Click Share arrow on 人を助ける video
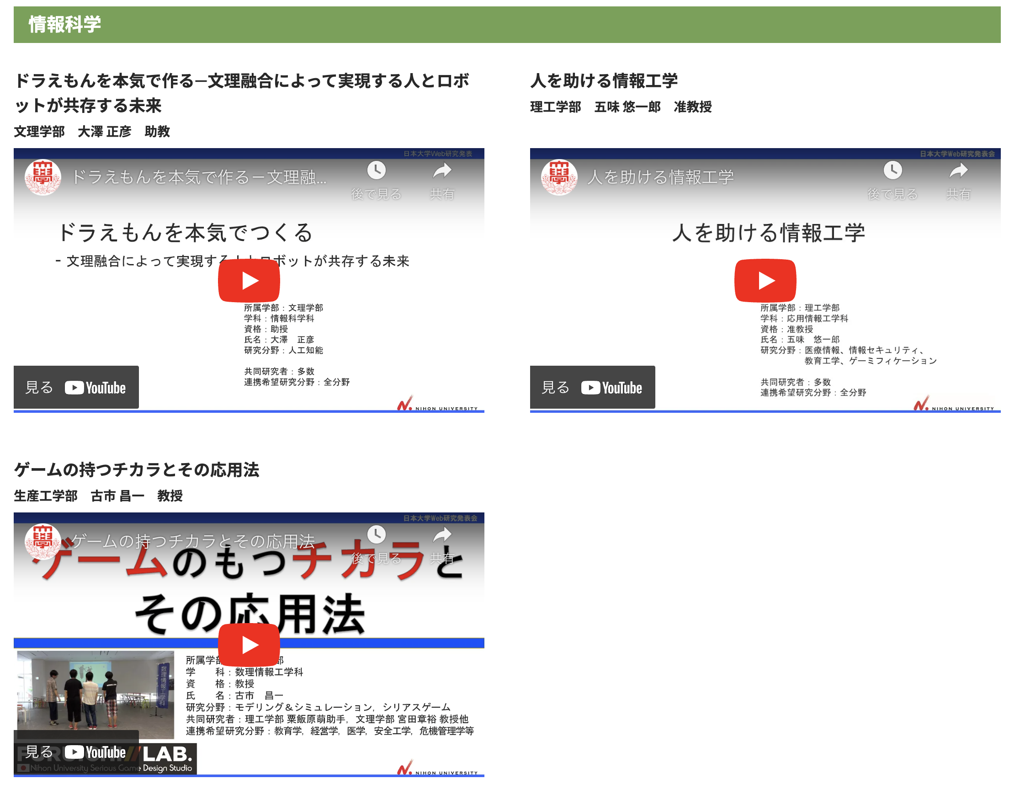1020x789 pixels. tap(958, 171)
